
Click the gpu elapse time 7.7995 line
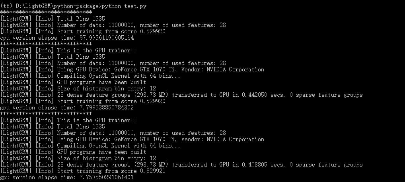pyautogui.click(x=67, y=108)
